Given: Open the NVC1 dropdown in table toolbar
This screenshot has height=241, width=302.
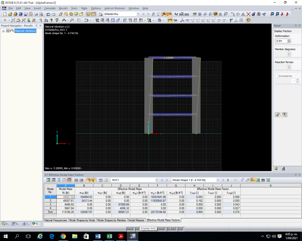Looking at the screenshot, I should coord(157,180).
